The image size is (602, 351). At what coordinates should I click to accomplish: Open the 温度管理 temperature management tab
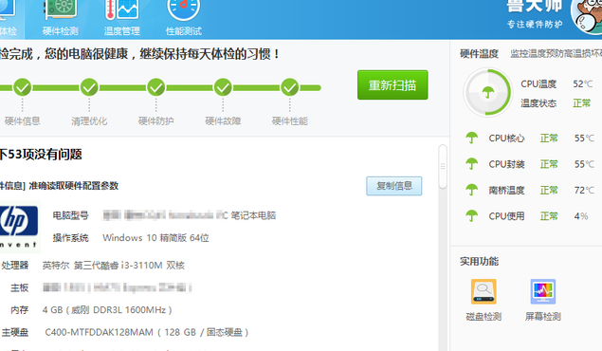pyautogui.click(x=121, y=19)
